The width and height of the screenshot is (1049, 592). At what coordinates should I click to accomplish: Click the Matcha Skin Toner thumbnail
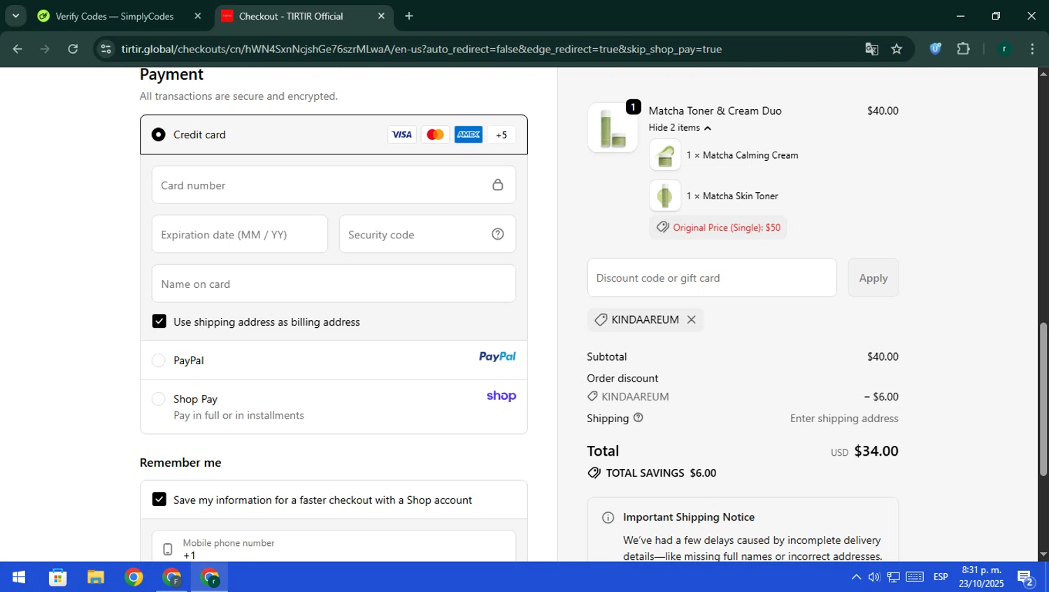point(665,196)
